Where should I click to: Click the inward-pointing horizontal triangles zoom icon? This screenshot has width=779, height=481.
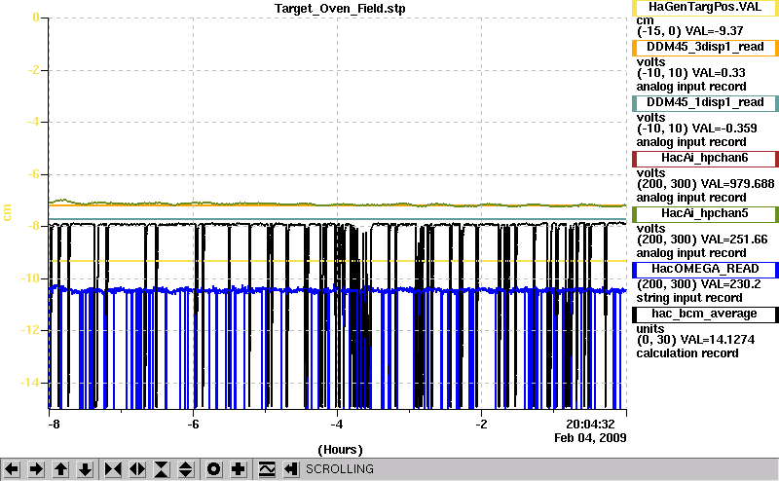pyautogui.click(x=113, y=469)
